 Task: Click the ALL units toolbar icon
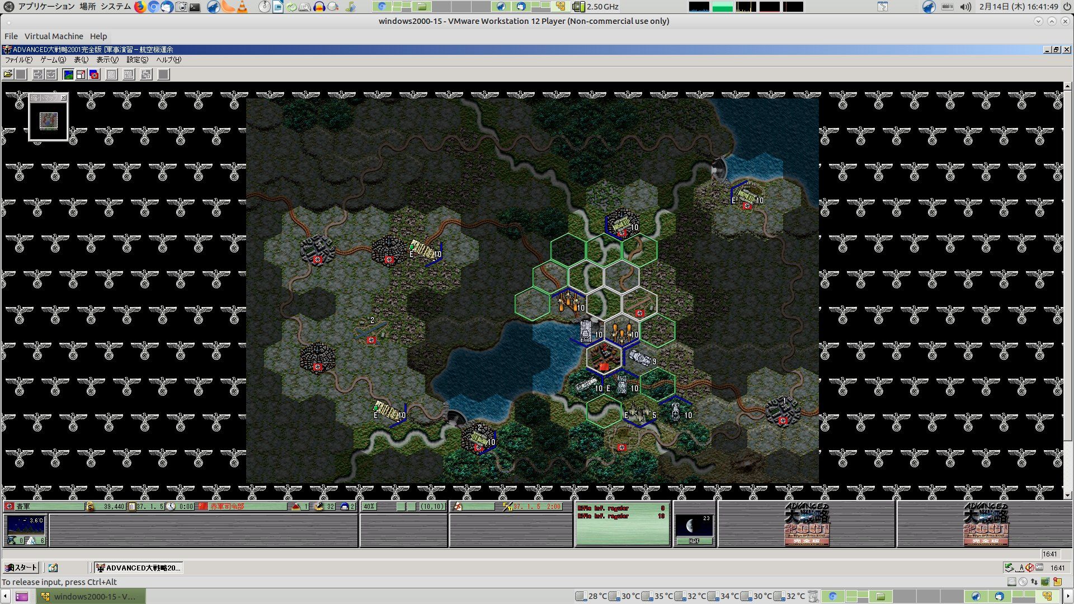129,74
